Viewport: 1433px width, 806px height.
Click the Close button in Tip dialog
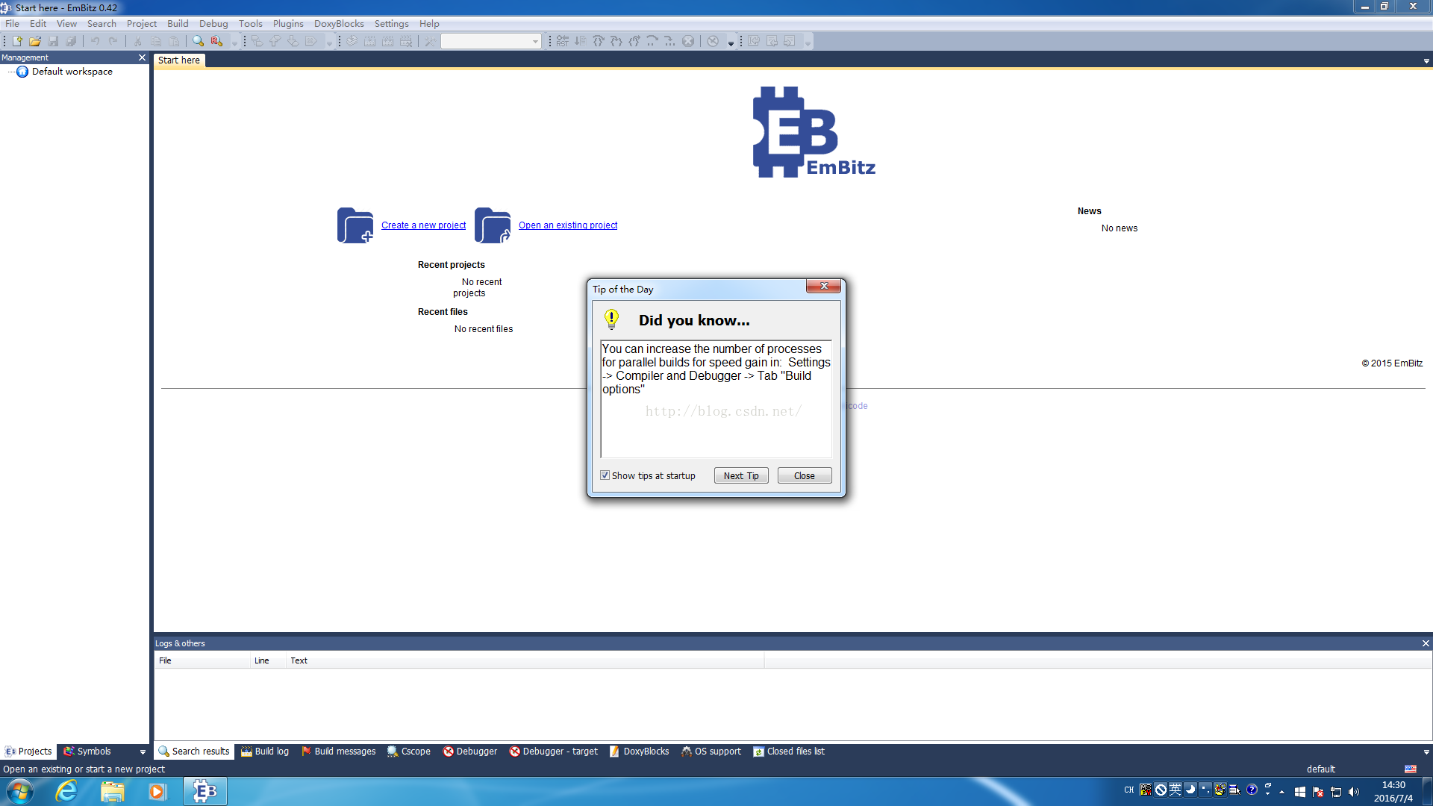[x=805, y=475]
